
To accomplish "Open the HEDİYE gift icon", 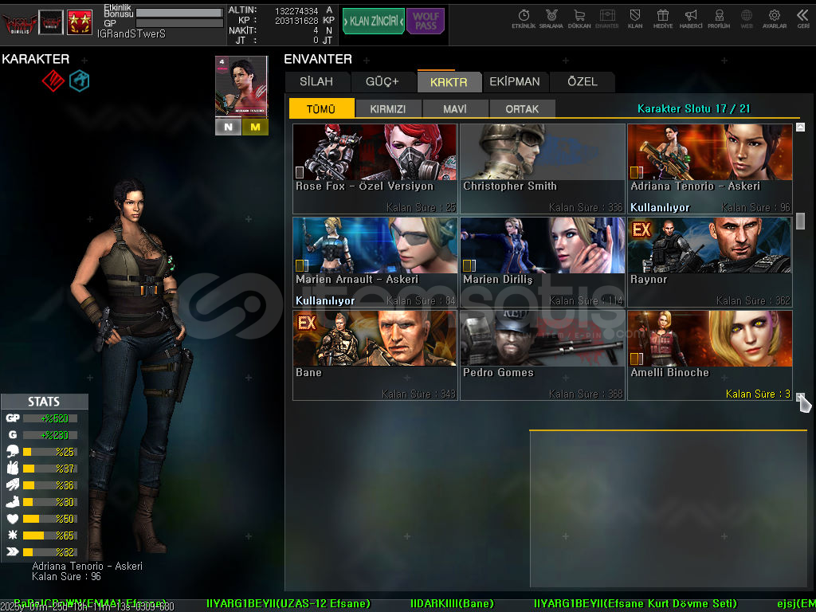I will pos(662,19).
